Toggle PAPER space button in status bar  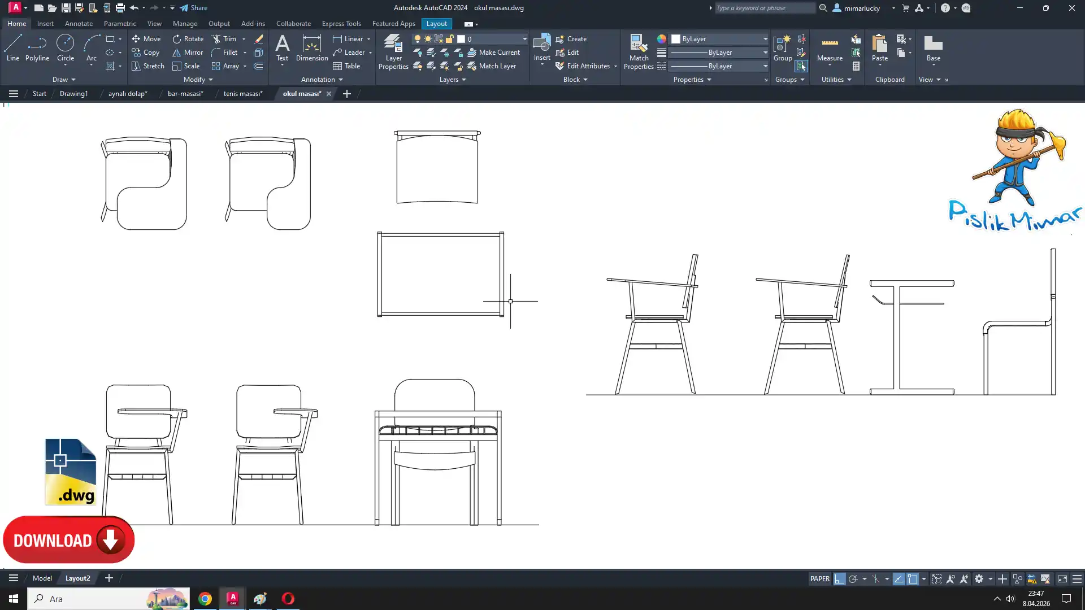(819, 579)
